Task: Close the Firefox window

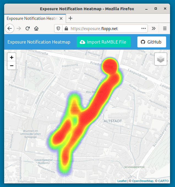Action: 165,9
